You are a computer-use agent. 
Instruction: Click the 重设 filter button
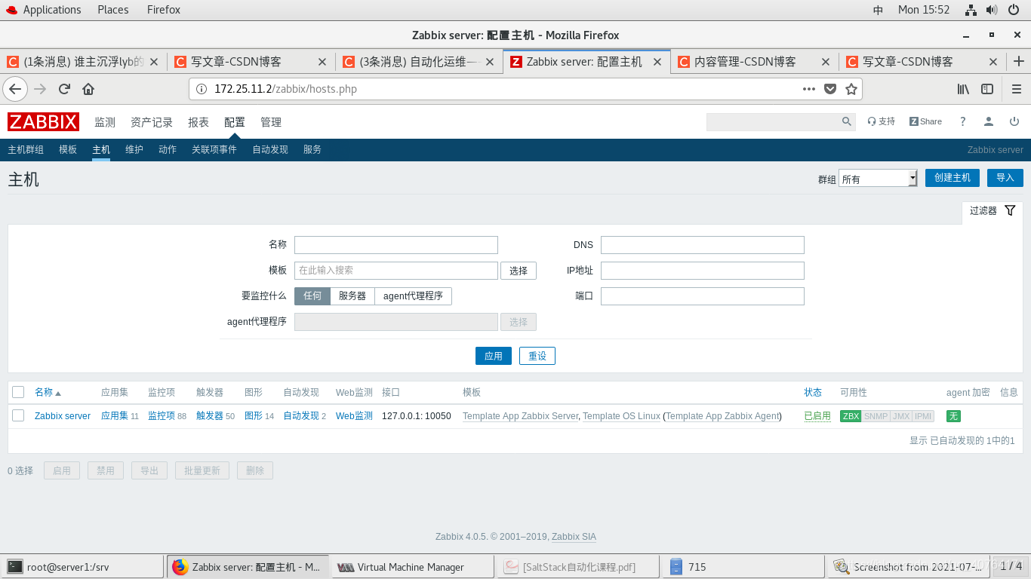537,356
